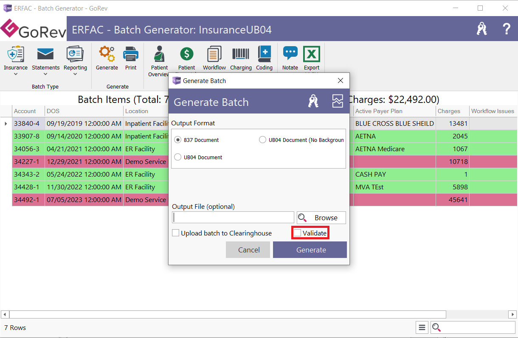Open Patient Overview from toolbar

pos(160,54)
